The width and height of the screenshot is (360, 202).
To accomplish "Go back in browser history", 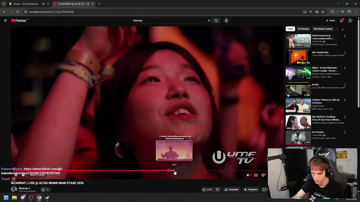I will (x=4, y=12).
